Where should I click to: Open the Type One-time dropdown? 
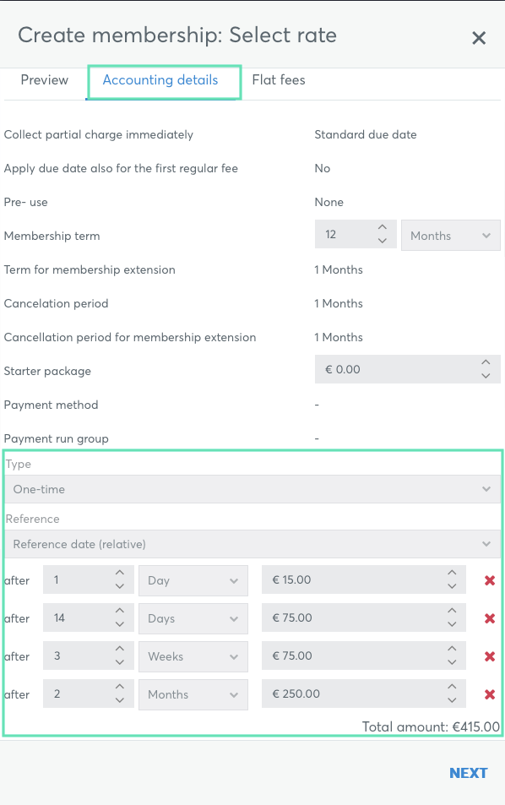click(252, 489)
